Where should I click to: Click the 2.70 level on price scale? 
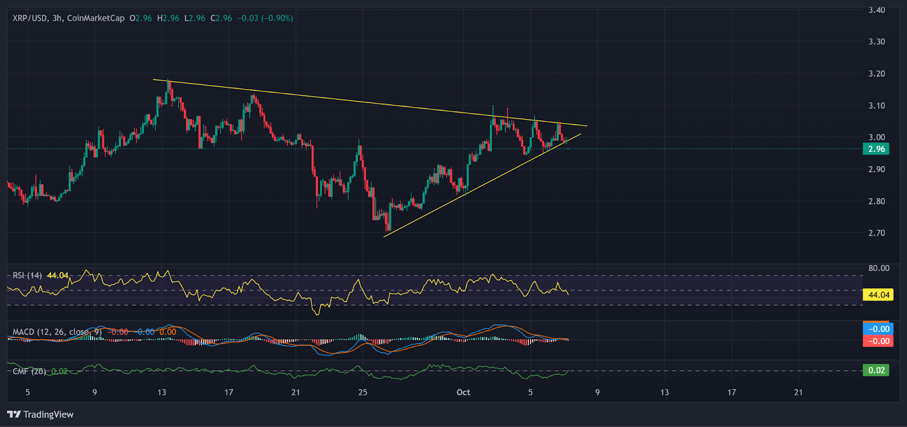coord(876,233)
